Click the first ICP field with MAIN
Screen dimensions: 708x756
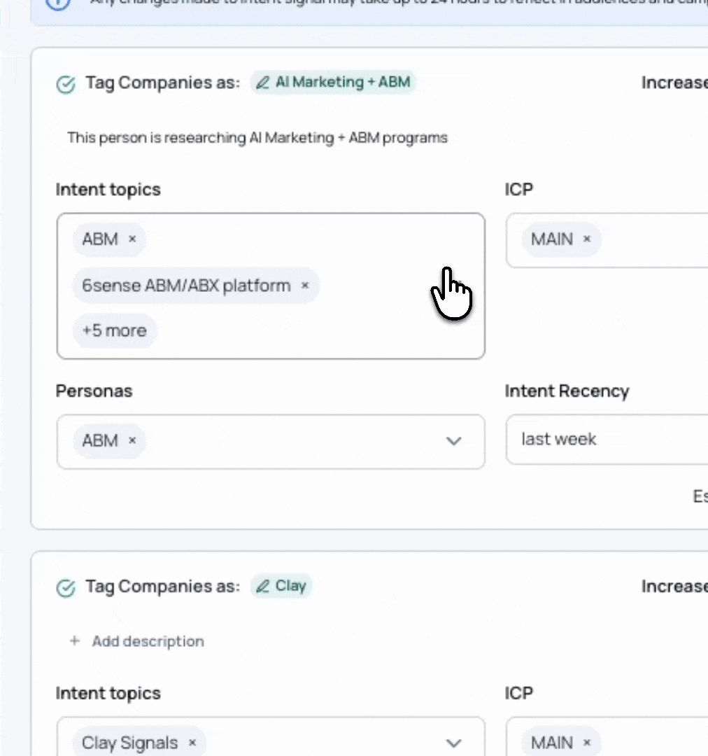(x=607, y=240)
